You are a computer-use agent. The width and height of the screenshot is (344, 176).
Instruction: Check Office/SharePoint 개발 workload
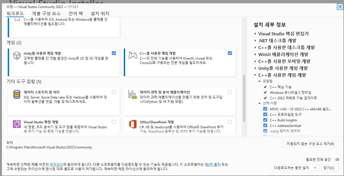(230, 122)
